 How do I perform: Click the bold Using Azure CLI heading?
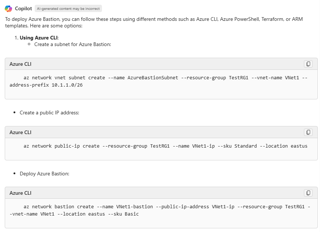(39, 38)
